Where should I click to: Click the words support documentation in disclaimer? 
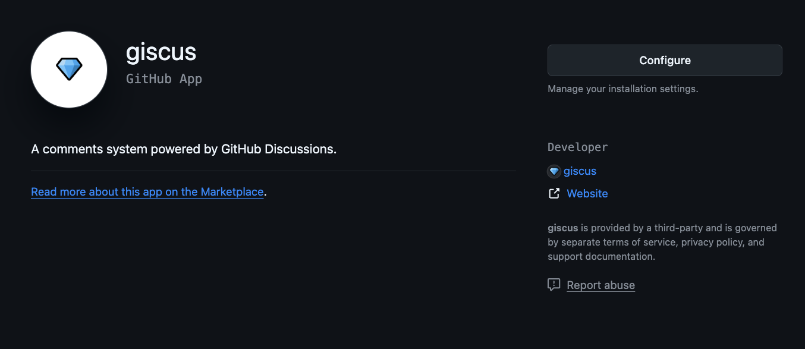[x=601, y=256]
